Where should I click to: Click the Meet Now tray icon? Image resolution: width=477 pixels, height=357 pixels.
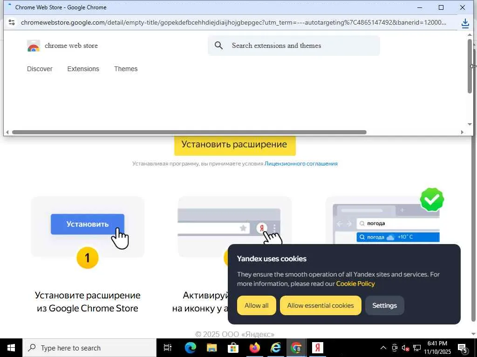coord(395,348)
